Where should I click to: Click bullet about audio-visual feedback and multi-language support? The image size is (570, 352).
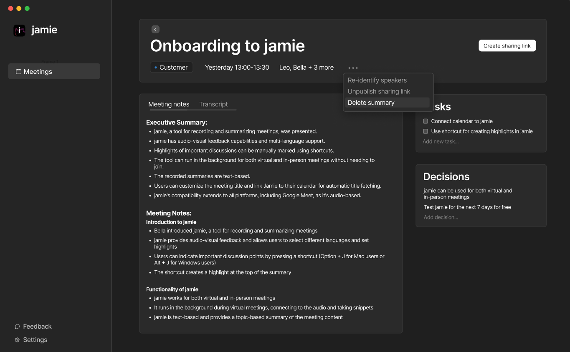point(239,141)
